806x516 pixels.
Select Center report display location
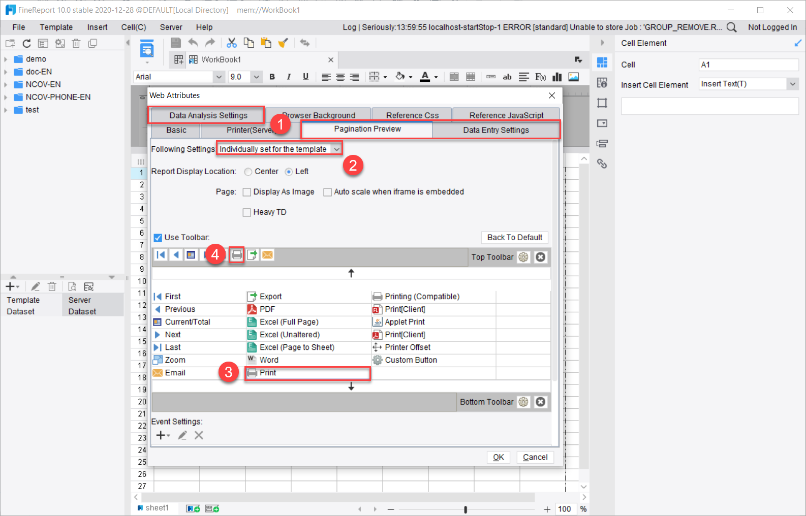[248, 172]
